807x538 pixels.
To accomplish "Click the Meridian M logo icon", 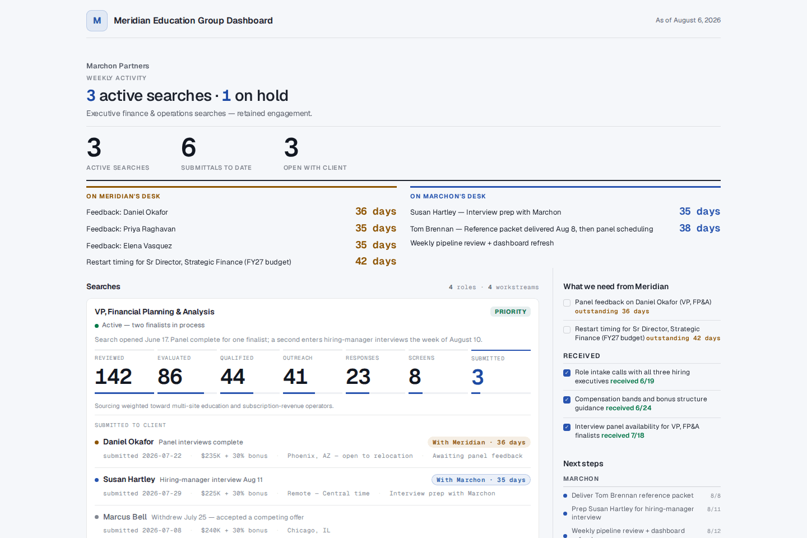I will [97, 21].
